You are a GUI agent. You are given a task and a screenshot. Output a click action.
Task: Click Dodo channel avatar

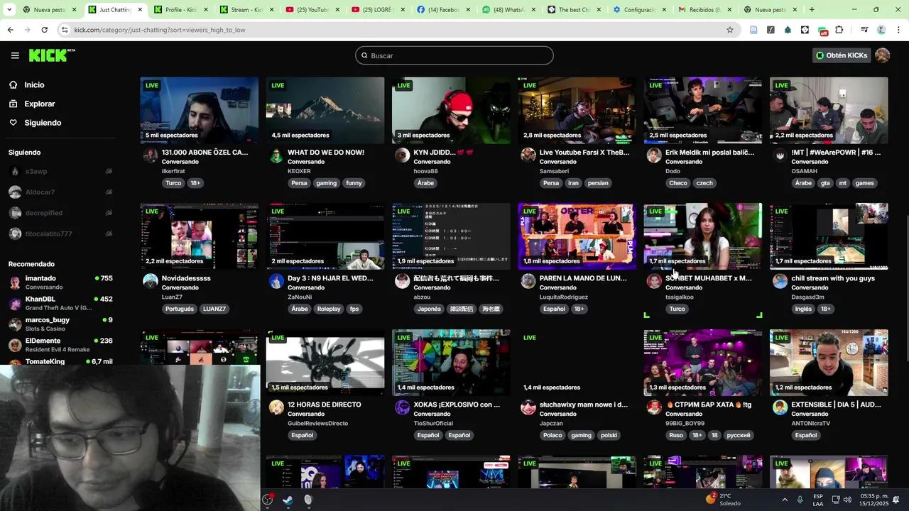pos(654,155)
